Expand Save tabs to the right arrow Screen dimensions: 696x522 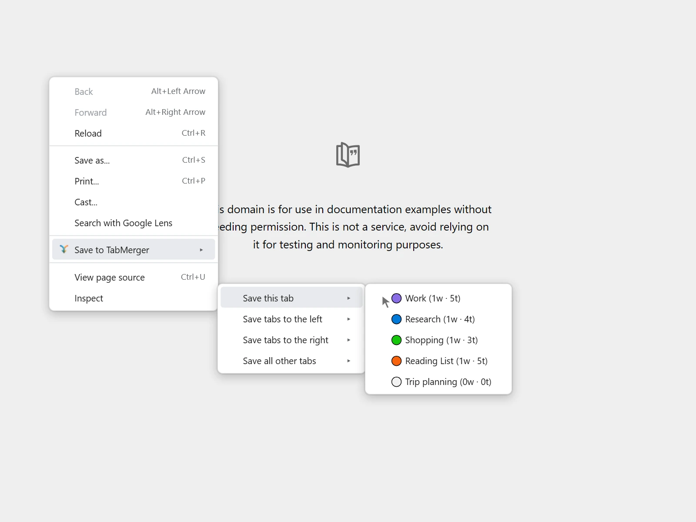tap(348, 340)
